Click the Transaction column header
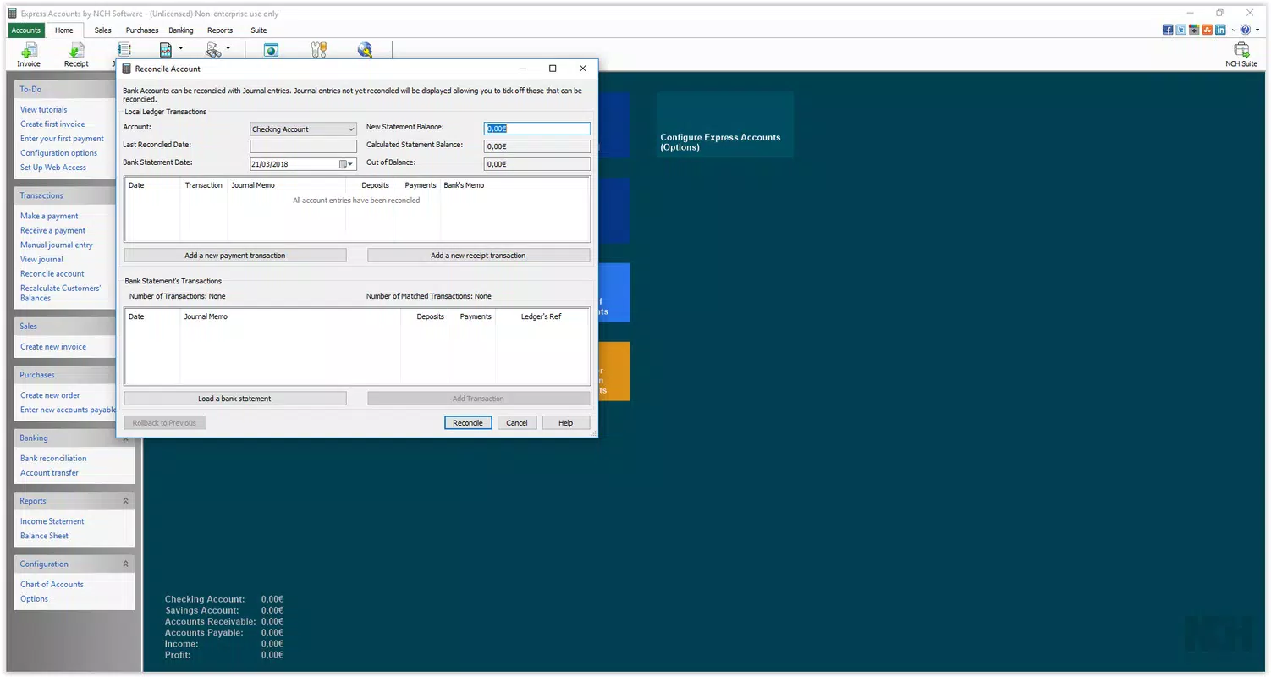The image size is (1271, 677). click(204, 184)
